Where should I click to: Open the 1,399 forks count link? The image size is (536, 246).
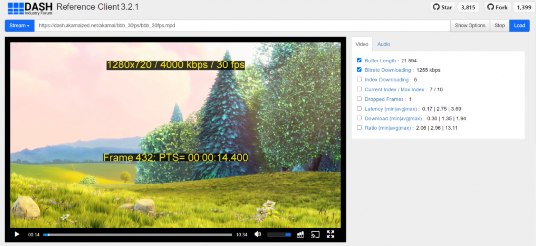click(524, 7)
